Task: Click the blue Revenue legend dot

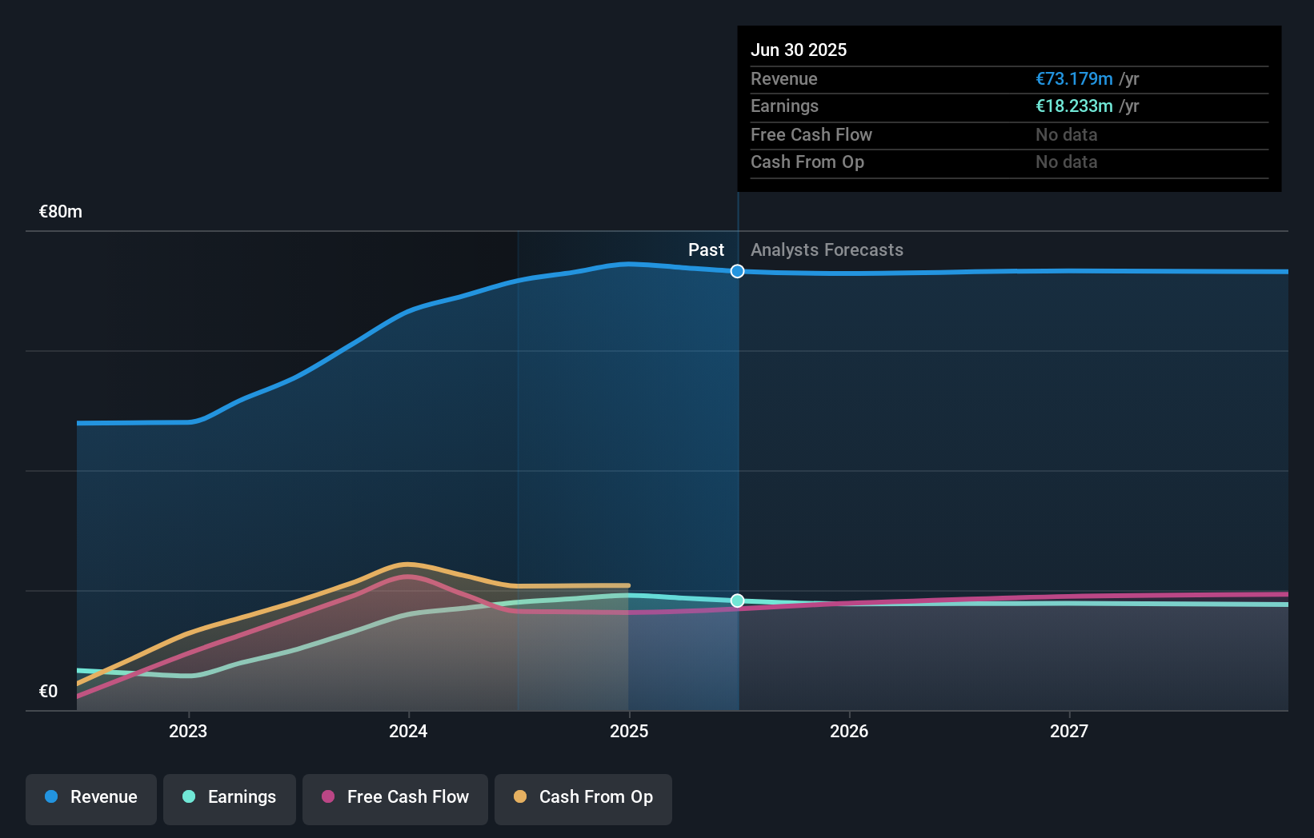Action: 50,797
